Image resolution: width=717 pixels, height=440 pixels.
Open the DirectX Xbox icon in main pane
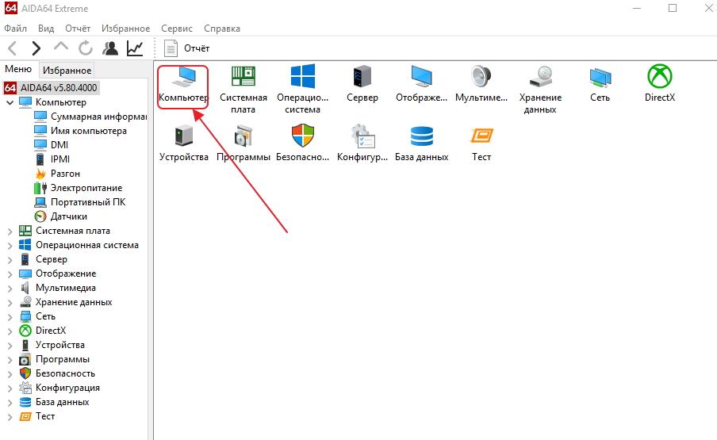coord(660,76)
